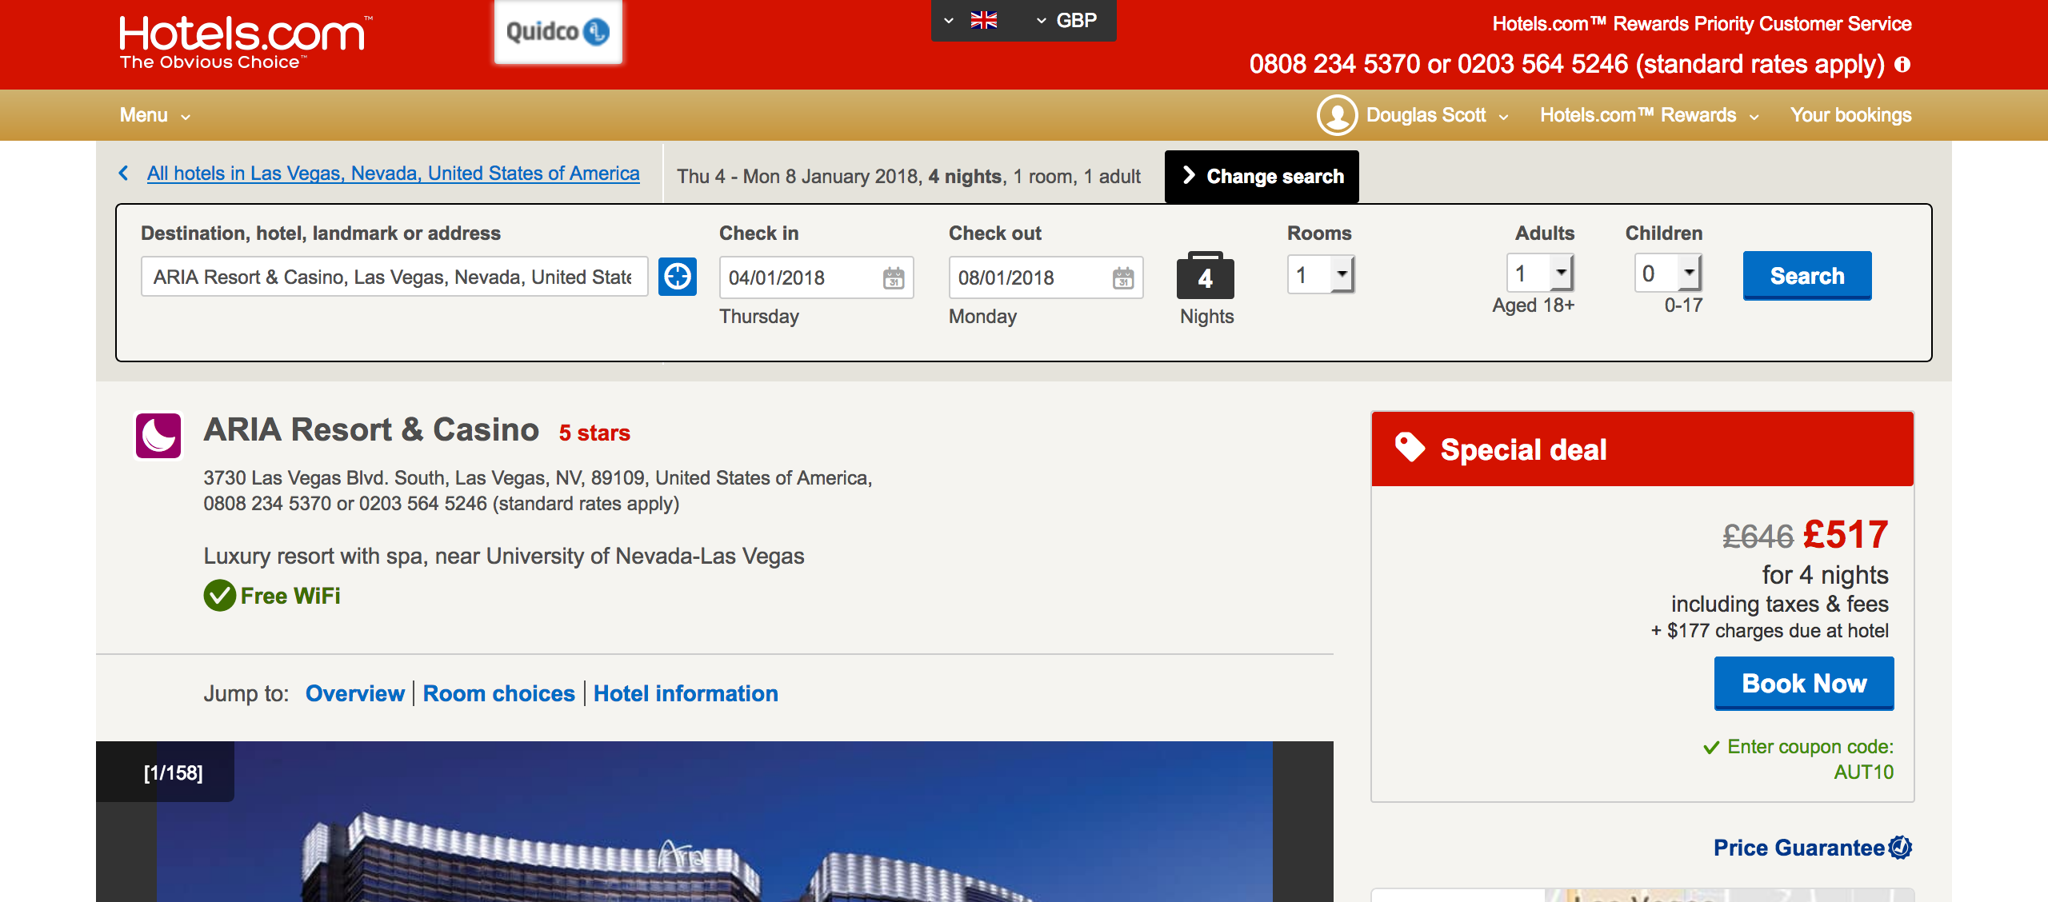Click the user profile avatar icon
The image size is (2048, 902).
[x=1337, y=115]
